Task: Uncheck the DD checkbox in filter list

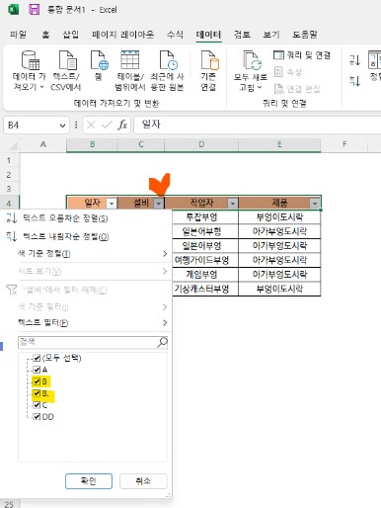Action: (x=37, y=417)
